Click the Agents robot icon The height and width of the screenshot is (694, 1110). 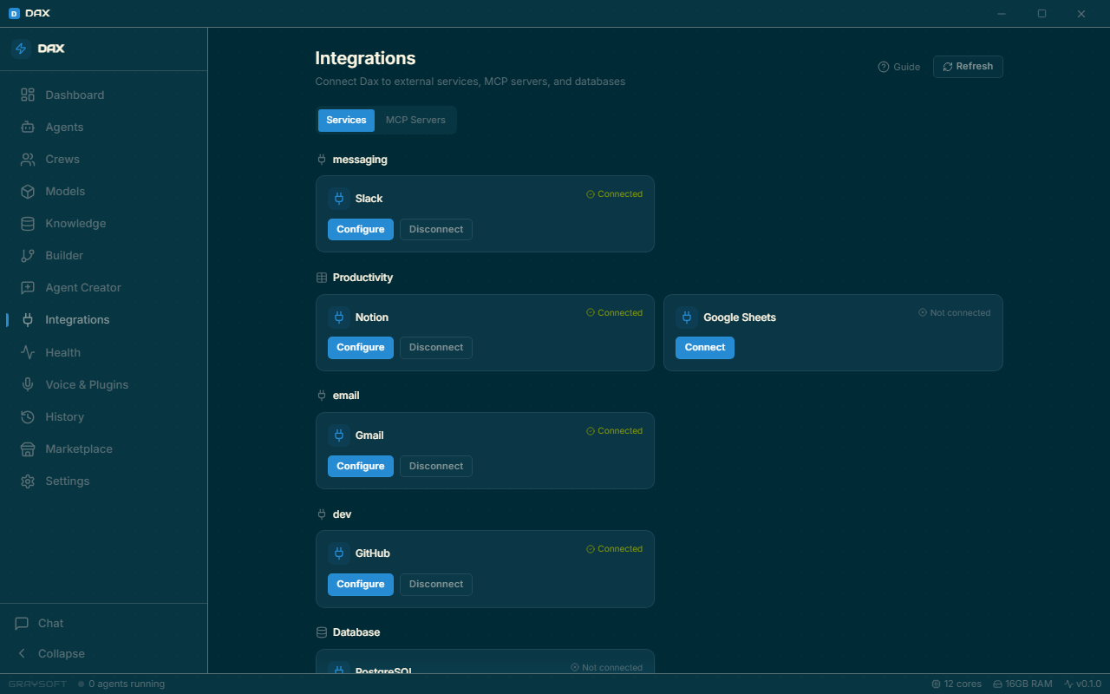click(28, 127)
